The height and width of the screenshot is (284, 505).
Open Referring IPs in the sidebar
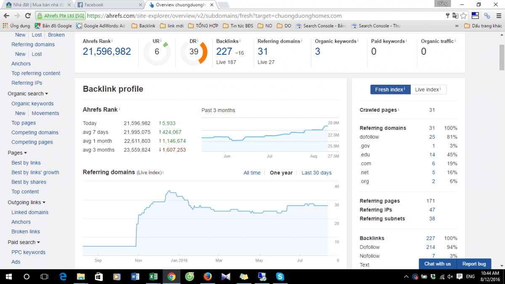click(27, 83)
